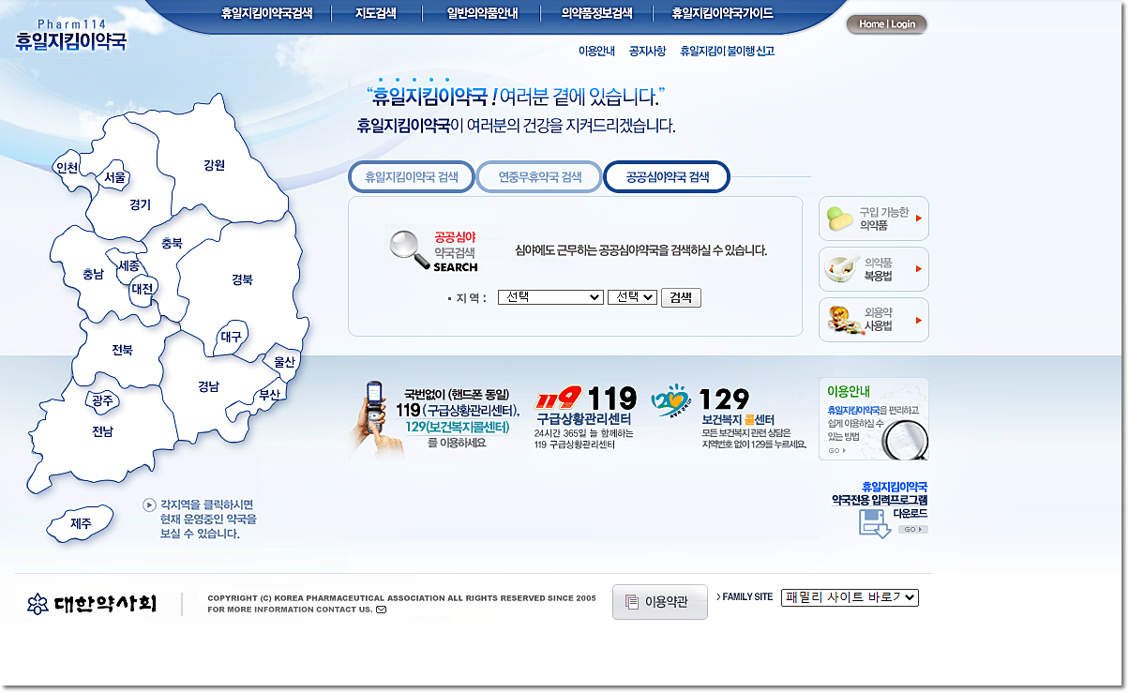Switch to 연중무휴약국 검색 tab
Screen dimensions: 1129x693
539,176
